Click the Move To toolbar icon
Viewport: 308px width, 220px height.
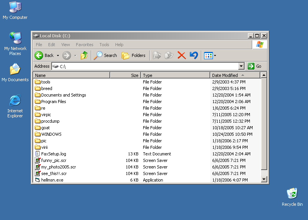click(x=157, y=55)
